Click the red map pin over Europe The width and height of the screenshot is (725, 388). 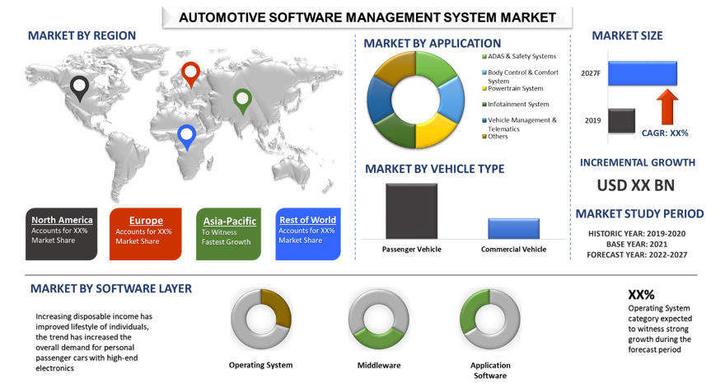[x=190, y=72]
